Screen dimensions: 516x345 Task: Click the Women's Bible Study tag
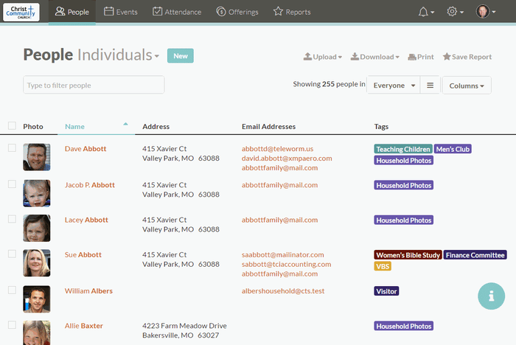[408, 255]
